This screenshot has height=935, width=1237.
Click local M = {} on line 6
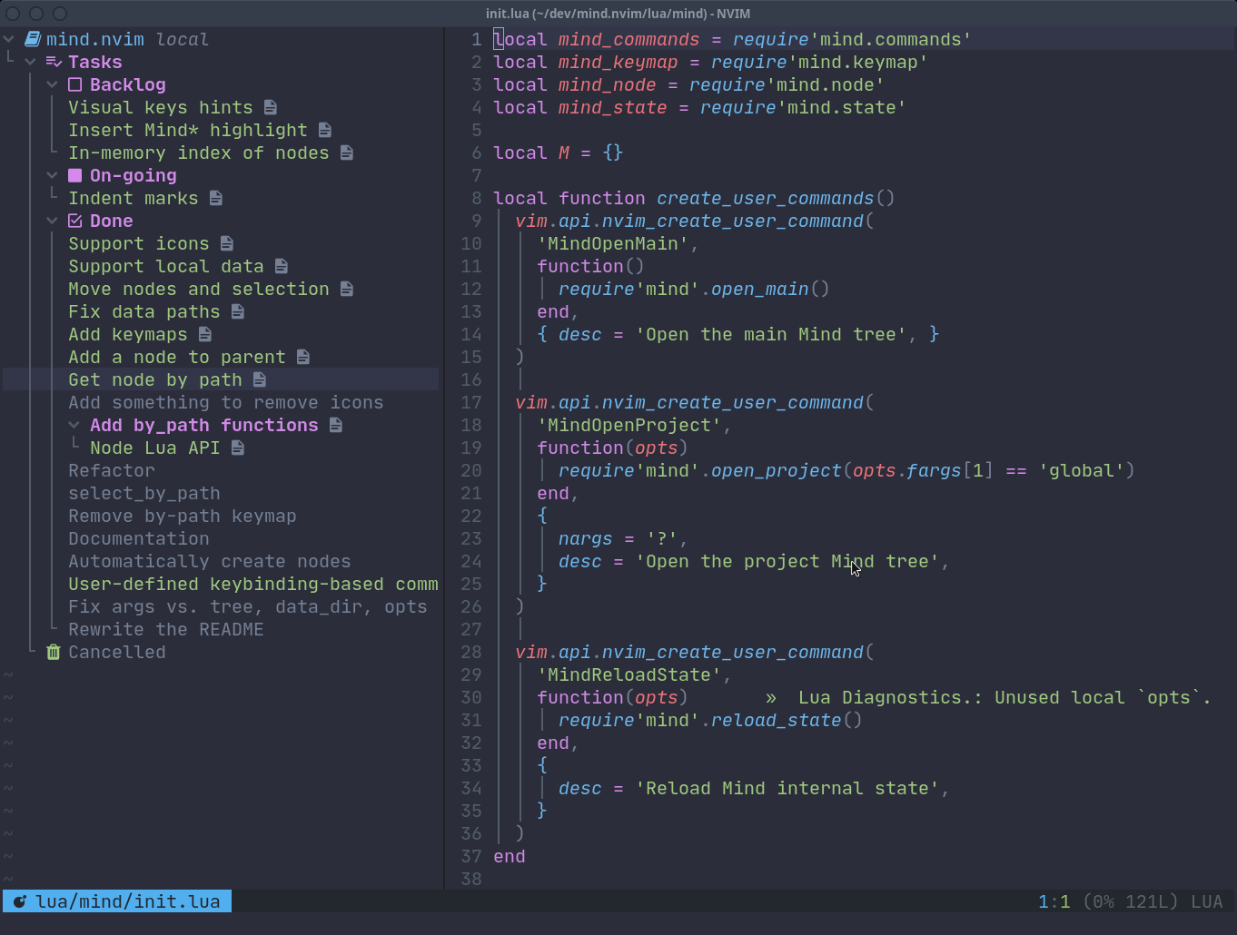(559, 153)
